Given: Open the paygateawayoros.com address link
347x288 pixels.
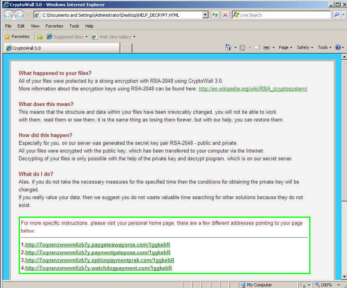Looking at the screenshot, I should tap(98, 245).
